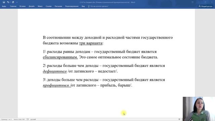Switch to the Макет ribbon tab
Viewport: 215px width, 121px height.
pos(40,6)
